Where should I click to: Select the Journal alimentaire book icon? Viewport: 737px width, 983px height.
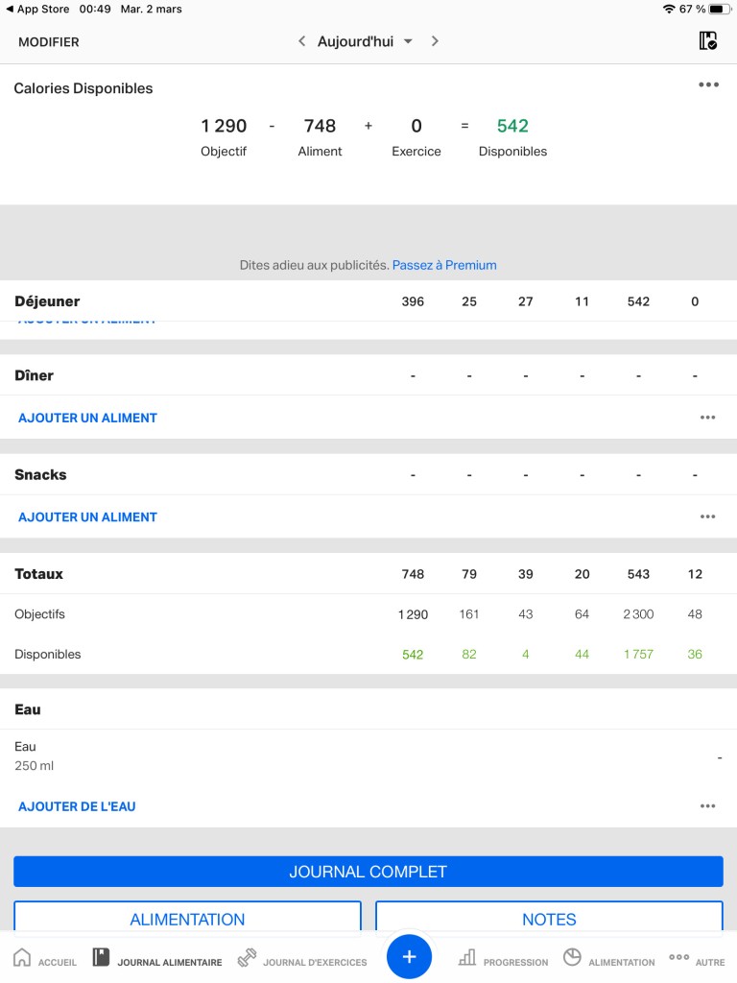coord(101,957)
